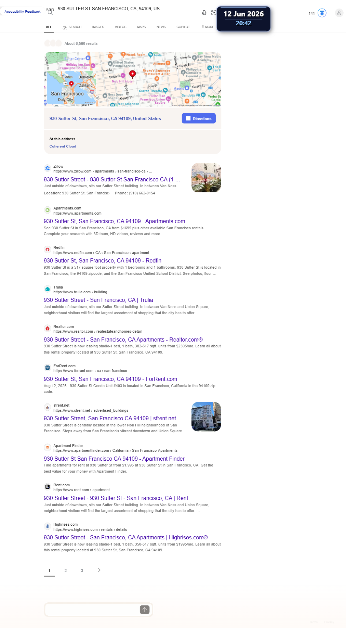Open the user profile avatar icon

tap(339, 13)
